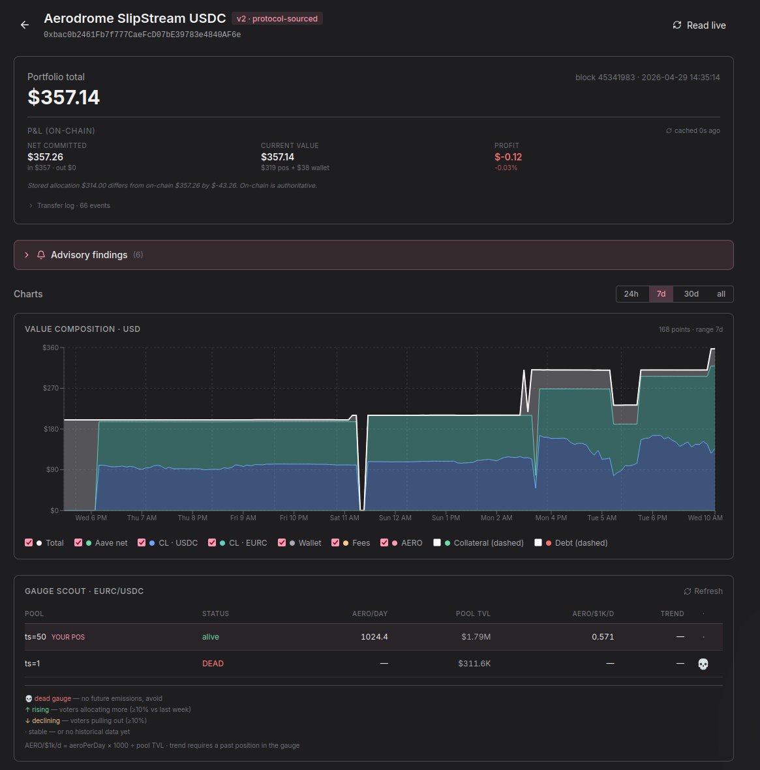
Task: Click the contract address 0xbac0b2461Fb7...
Action: coord(142,35)
